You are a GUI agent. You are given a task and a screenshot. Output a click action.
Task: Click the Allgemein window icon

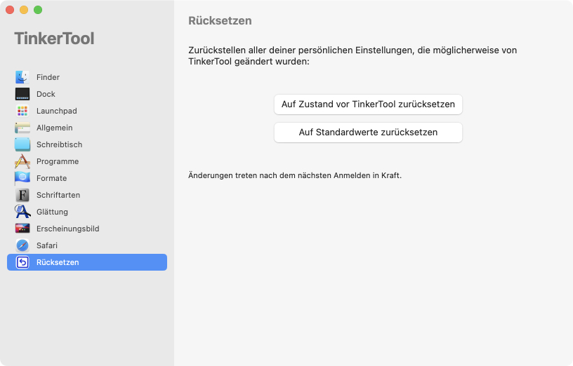22,128
